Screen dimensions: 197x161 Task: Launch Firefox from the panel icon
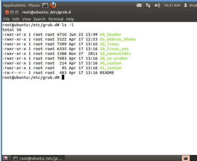(x=53, y=5)
